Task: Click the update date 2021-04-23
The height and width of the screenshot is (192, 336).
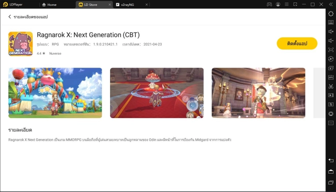Action: [x=152, y=45]
